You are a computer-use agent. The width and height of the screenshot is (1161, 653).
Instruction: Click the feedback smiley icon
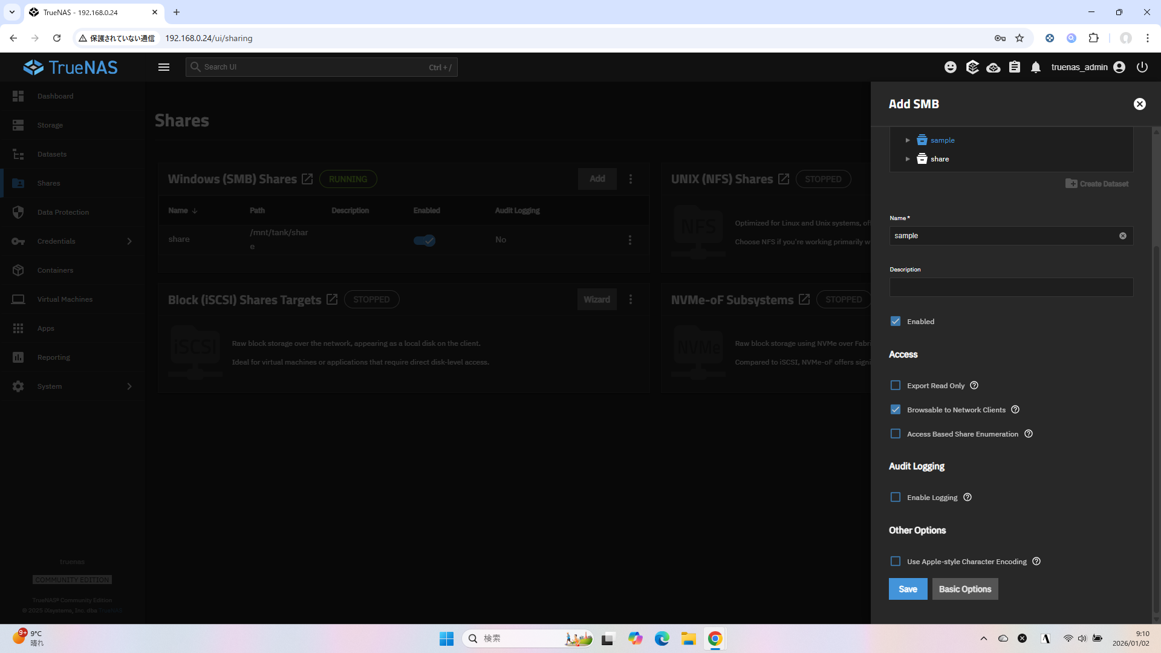coord(951,67)
